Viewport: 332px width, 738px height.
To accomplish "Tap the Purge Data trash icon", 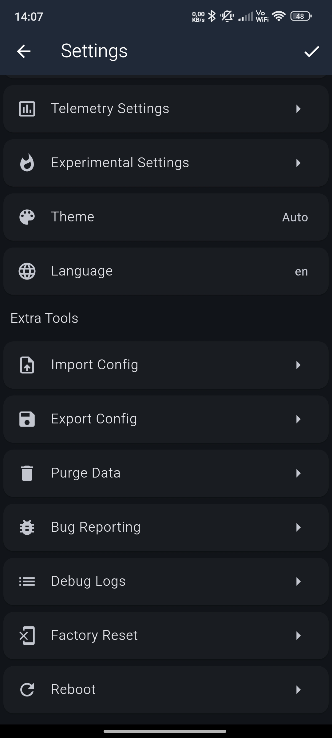I will click(x=27, y=473).
